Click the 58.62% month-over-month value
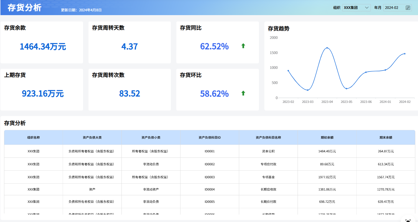This screenshot has height=222, width=418. pos(214,94)
